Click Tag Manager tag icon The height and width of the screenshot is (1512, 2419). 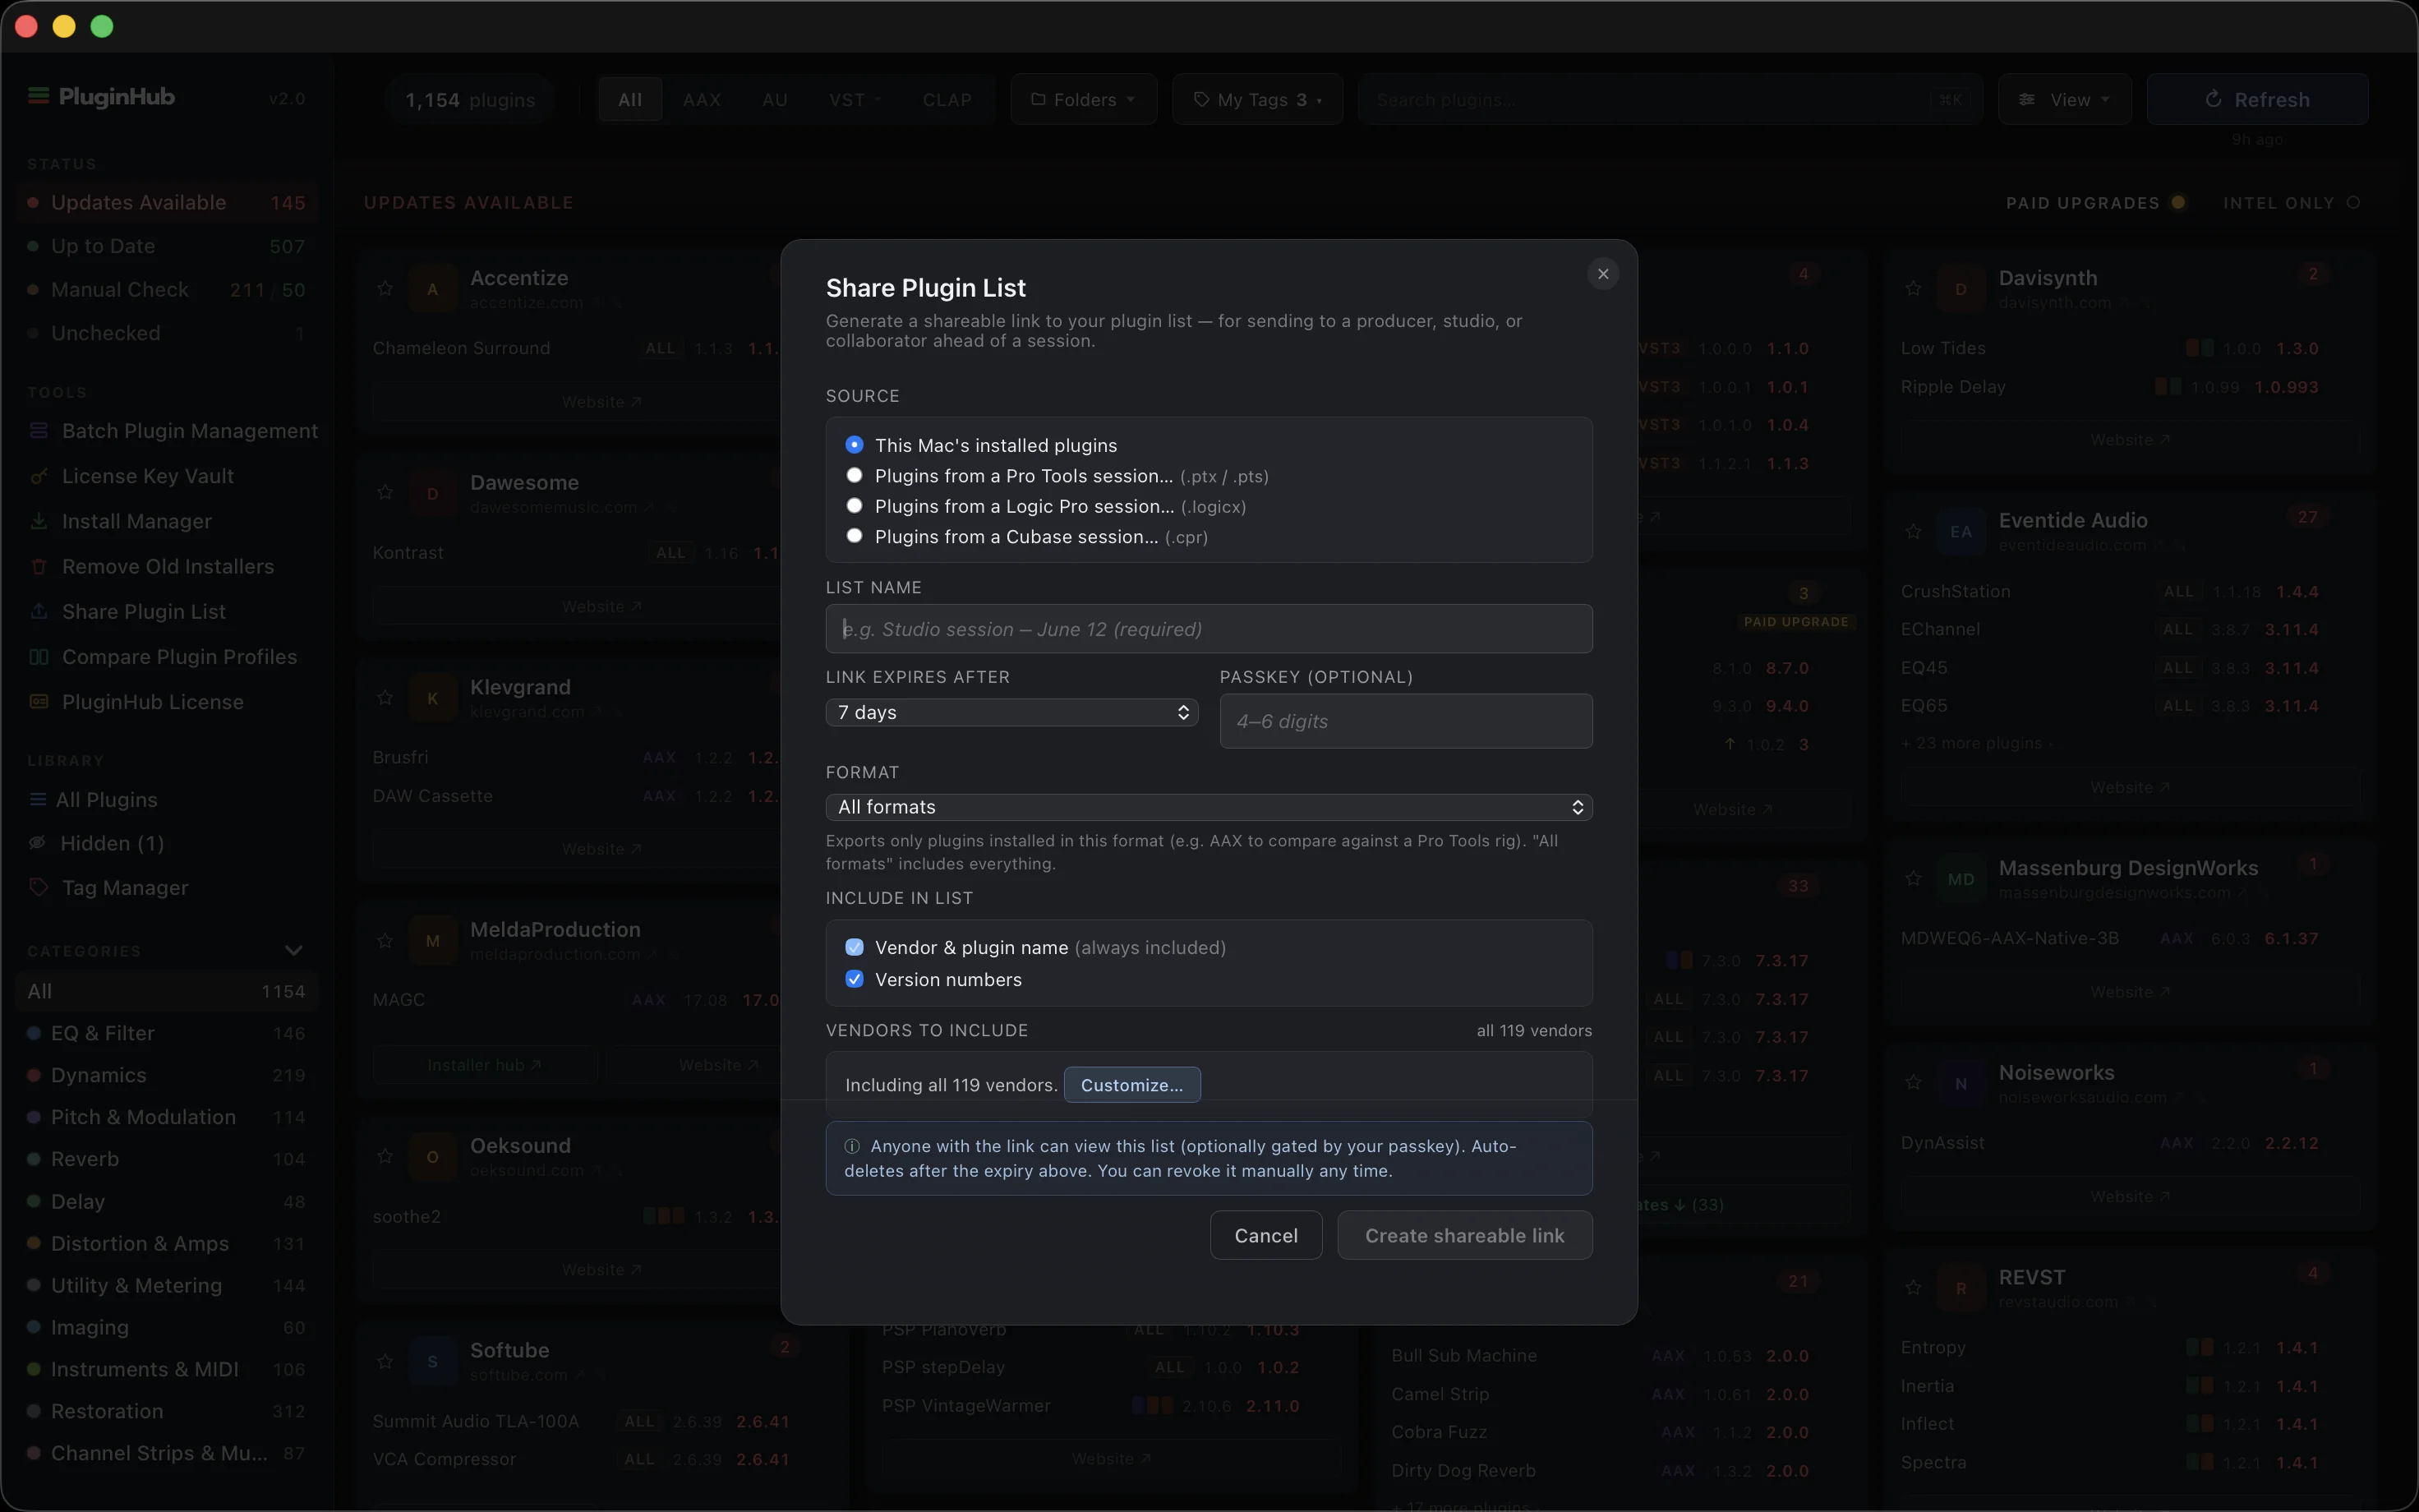[38, 887]
